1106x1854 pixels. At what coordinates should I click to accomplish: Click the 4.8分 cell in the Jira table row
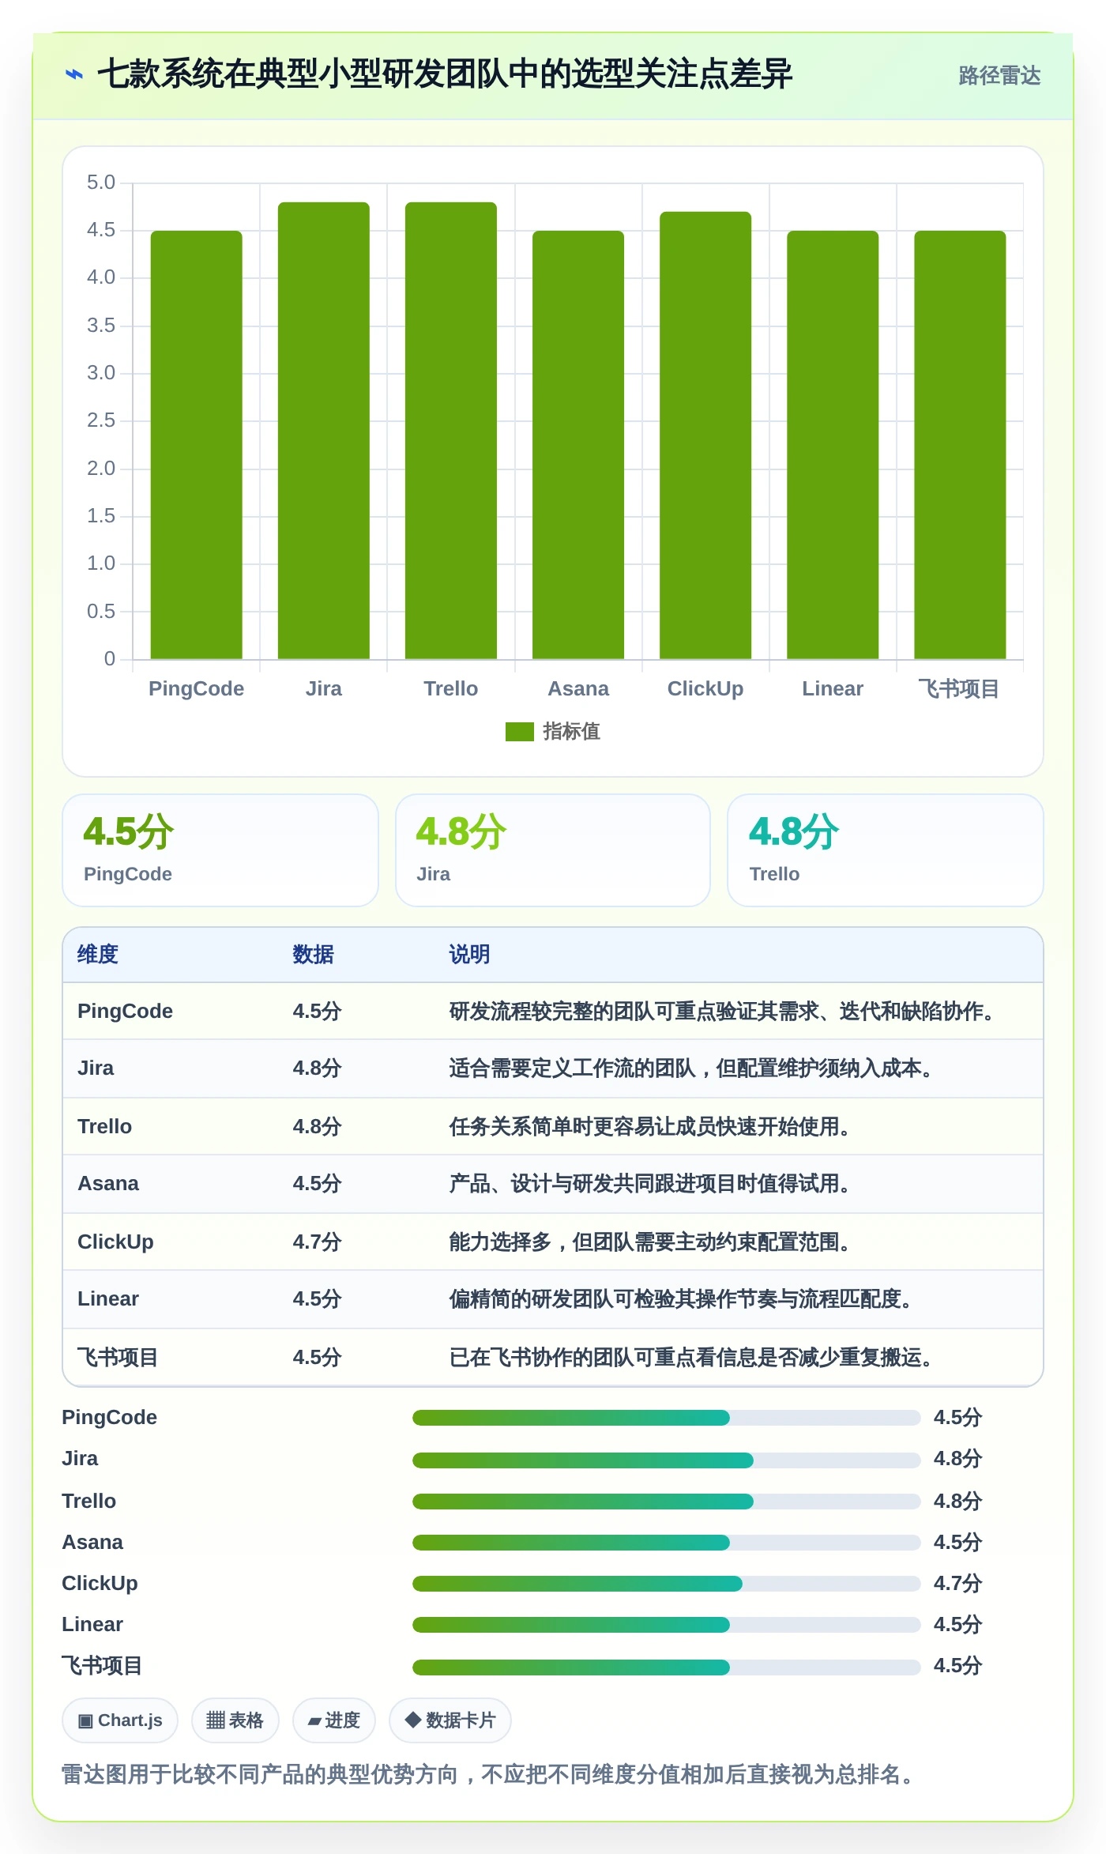pos(317,1068)
